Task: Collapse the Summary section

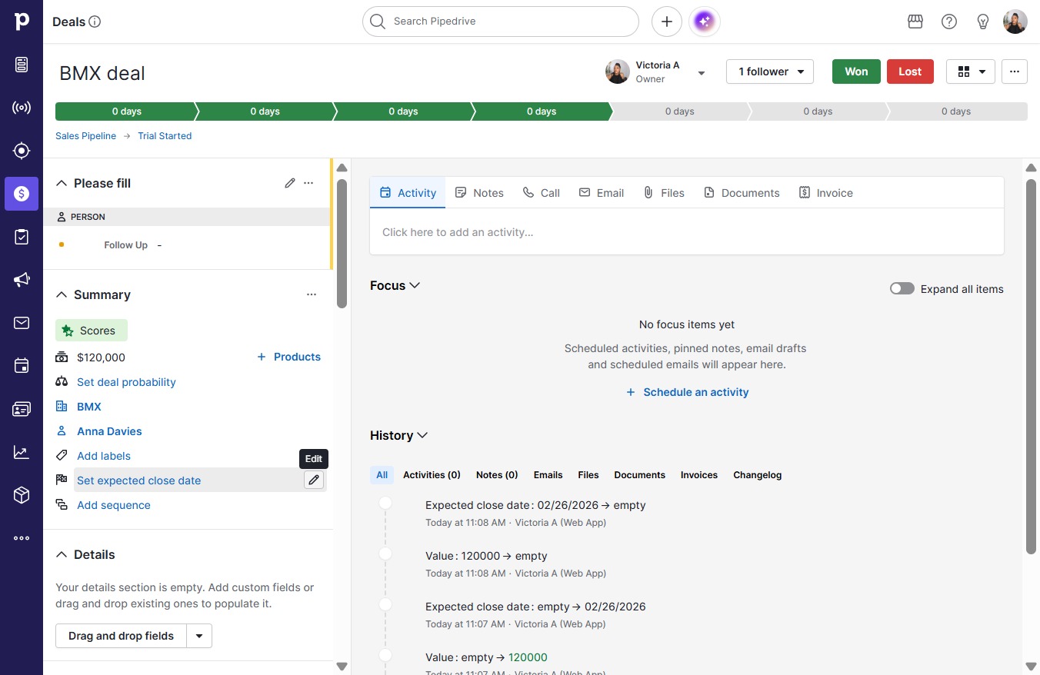Action: [62, 294]
